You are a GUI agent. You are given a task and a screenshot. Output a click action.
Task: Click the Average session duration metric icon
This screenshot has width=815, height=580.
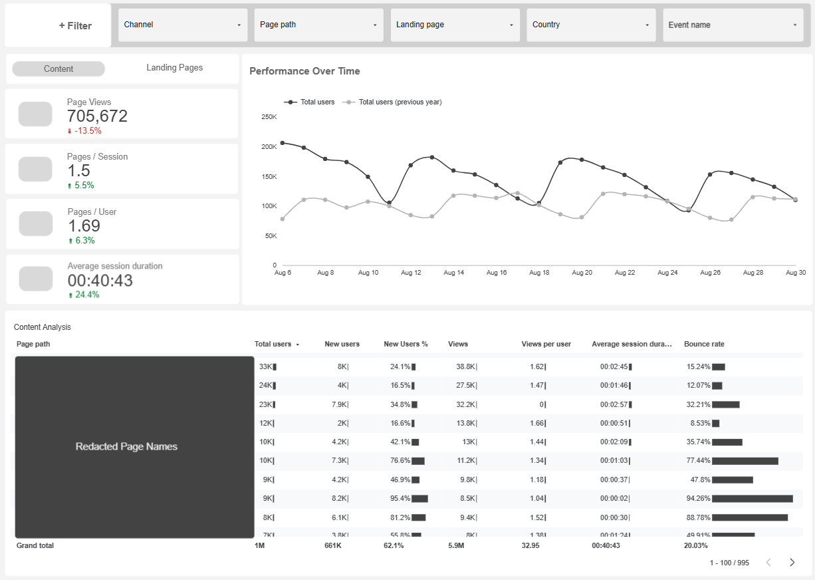pos(35,279)
